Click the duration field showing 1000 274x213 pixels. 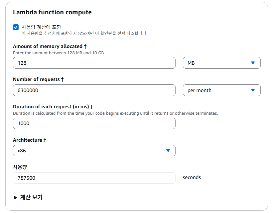pos(94,123)
